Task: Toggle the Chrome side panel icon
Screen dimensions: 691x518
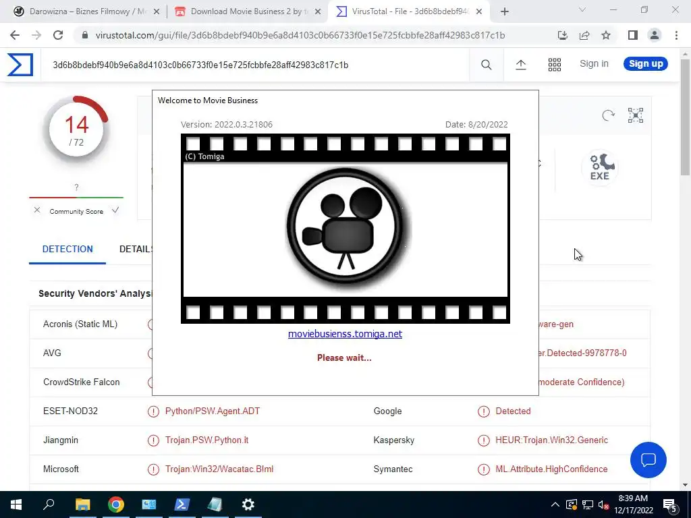Action: pos(633,35)
